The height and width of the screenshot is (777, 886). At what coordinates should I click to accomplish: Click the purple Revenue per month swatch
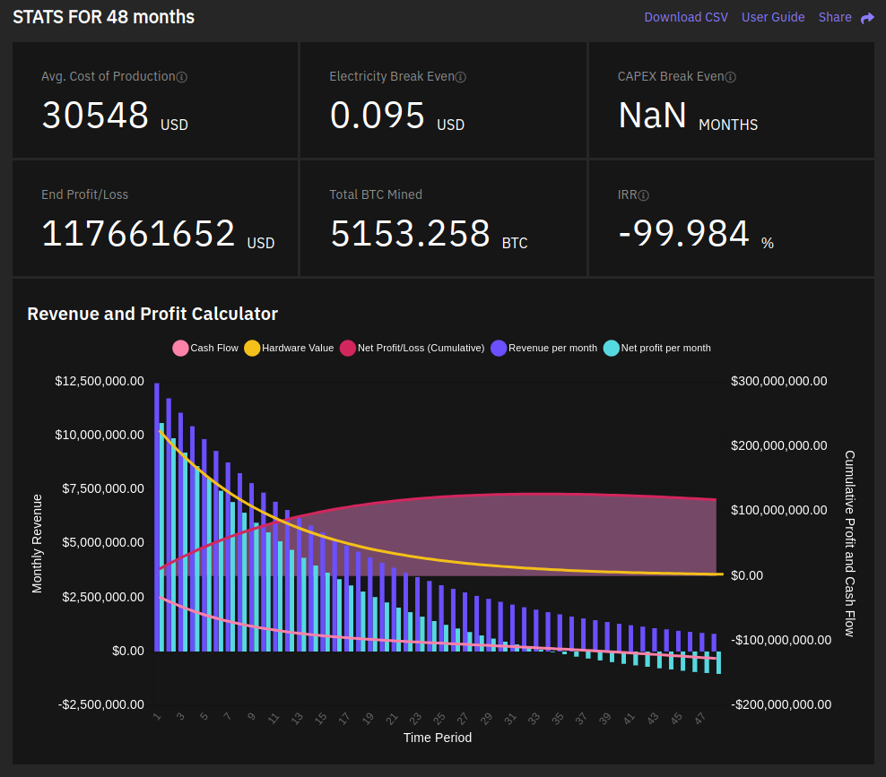(x=499, y=348)
